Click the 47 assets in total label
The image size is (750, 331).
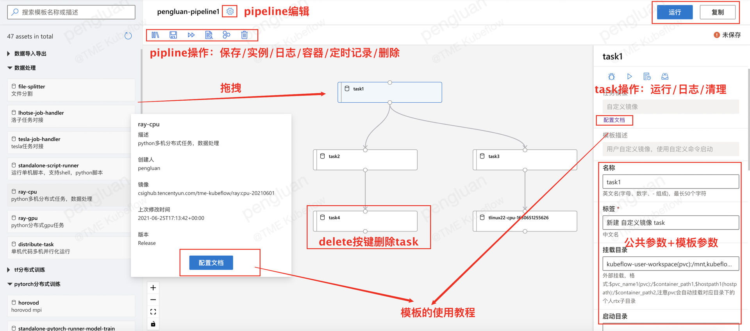30,36
